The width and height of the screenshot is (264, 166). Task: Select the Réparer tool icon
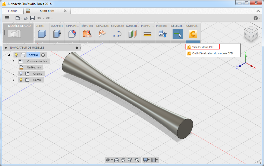[87, 34]
